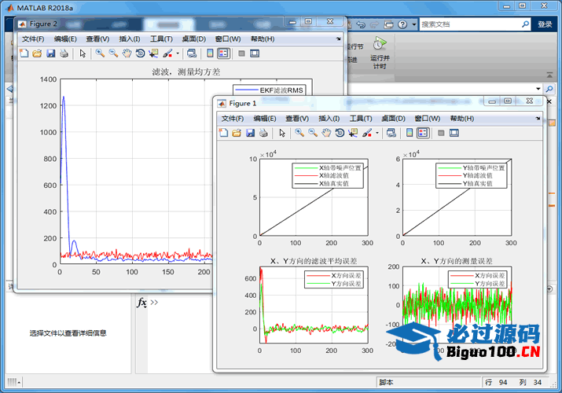The image size is (562, 393).
Task: Toggle Edit Plot arrow in Figure 1
Action: coord(281,133)
